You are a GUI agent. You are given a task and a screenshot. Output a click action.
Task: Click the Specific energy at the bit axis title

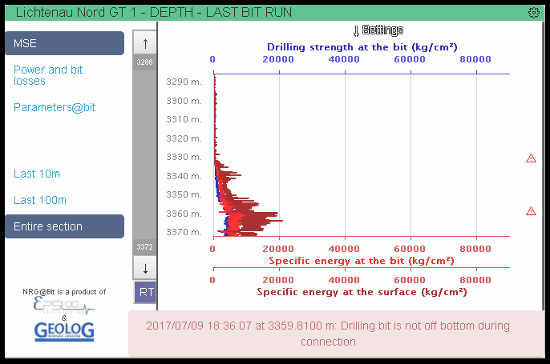(362, 261)
